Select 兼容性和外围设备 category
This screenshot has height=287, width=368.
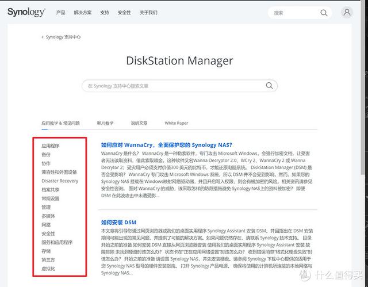click(x=59, y=172)
